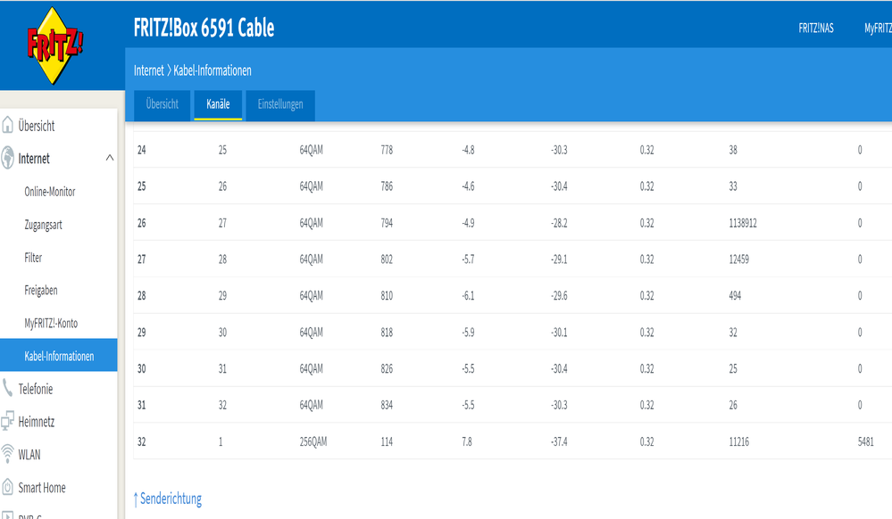Screen dimensions: 892x519
Task: Click power level -5.9 cell
Action: [x=468, y=332]
